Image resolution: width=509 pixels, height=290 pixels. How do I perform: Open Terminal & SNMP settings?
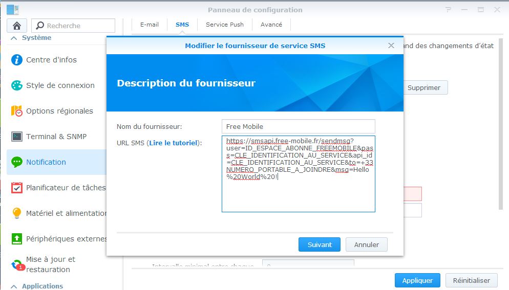[56, 137]
